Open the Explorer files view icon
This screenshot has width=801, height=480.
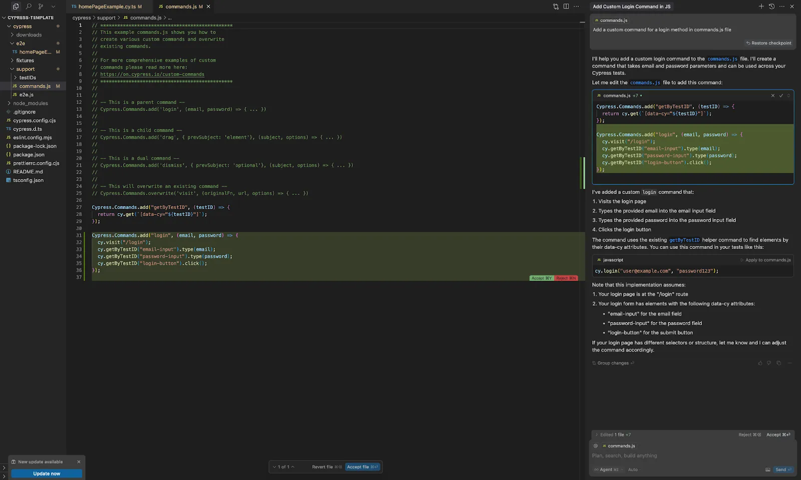point(16,6)
